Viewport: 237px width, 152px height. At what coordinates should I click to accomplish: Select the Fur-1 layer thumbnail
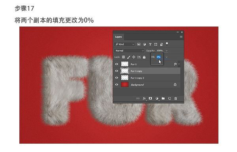125,64
